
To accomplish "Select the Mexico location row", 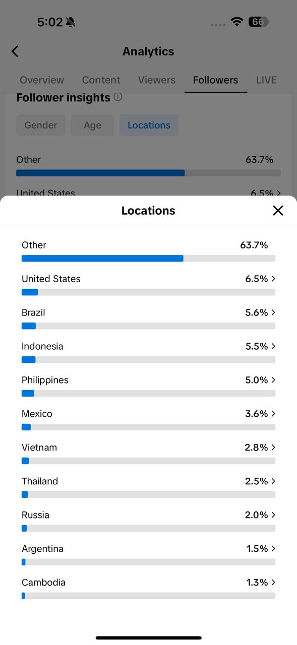I will [x=148, y=420].
